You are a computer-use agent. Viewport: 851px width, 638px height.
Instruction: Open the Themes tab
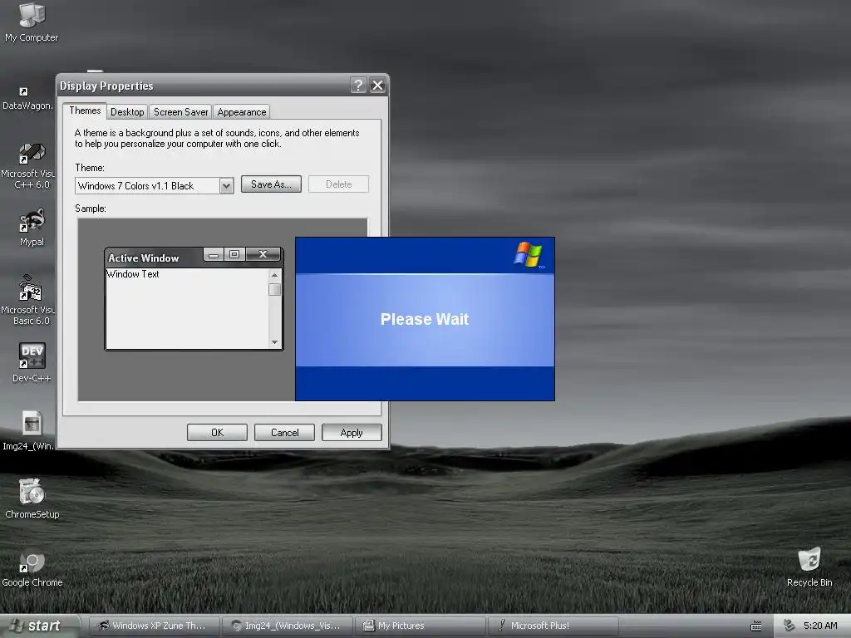coord(85,110)
